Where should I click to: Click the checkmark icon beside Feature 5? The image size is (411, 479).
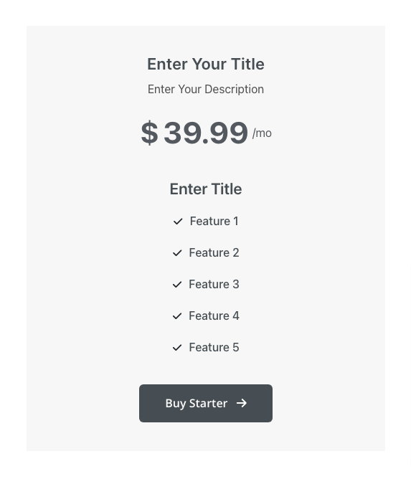(x=177, y=348)
